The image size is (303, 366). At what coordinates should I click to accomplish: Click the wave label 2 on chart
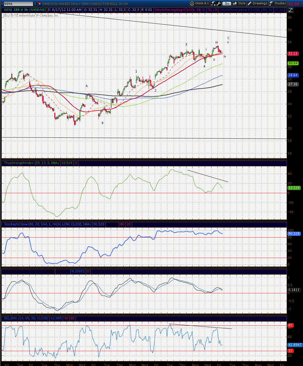[155, 90]
